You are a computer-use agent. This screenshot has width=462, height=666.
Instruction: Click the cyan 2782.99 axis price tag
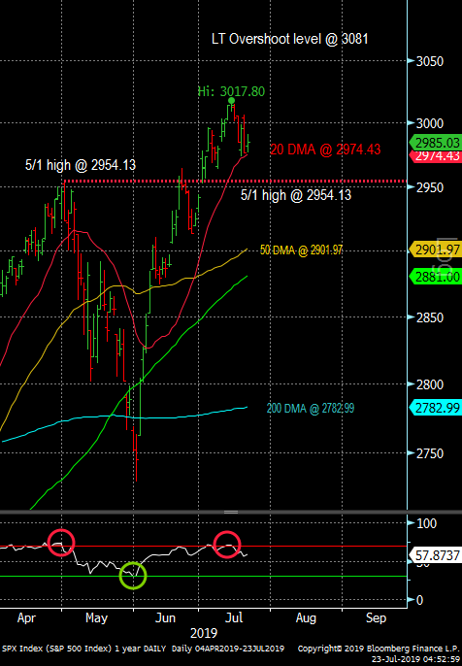pyautogui.click(x=435, y=408)
